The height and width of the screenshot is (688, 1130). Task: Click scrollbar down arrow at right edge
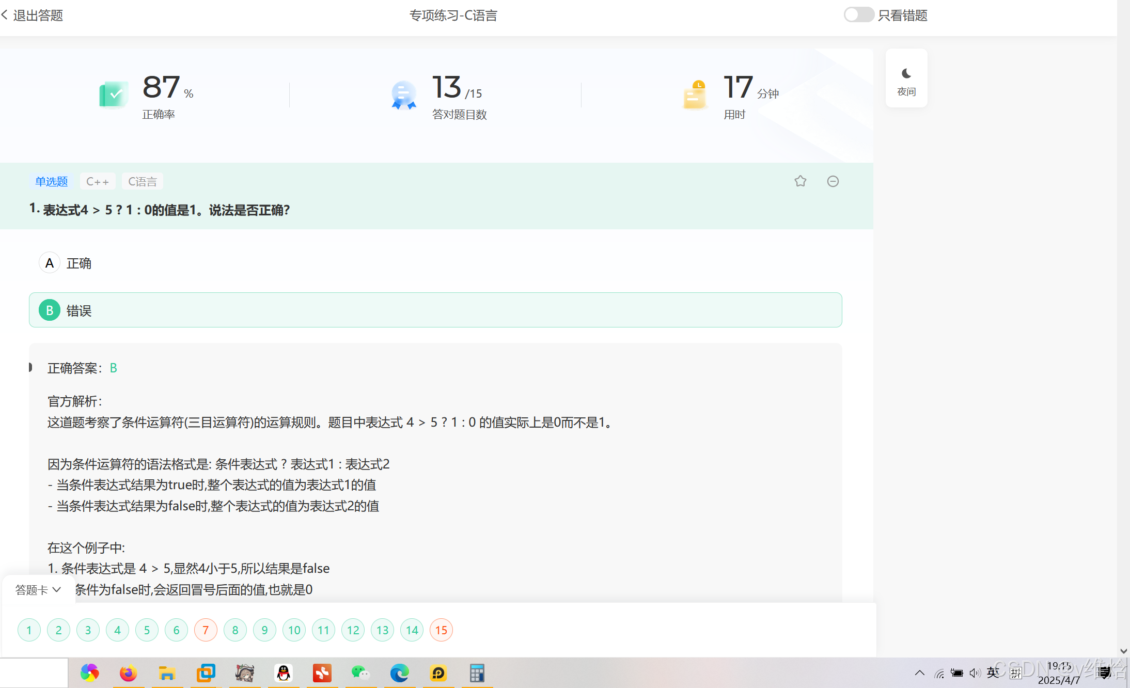[x=1123, y=651]
